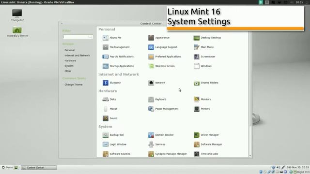The height and width of the screenshot is (174, 310).
Task: Open the Monitors settings icon
Action: (197, 99)
